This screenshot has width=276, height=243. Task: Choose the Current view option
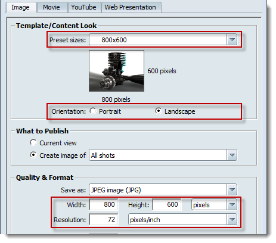coord(33,142)
